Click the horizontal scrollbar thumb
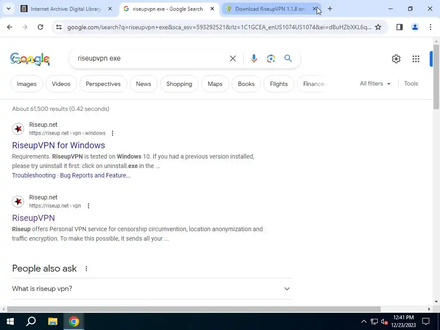The height and width of the screenshot is (330, 440). 194,309
